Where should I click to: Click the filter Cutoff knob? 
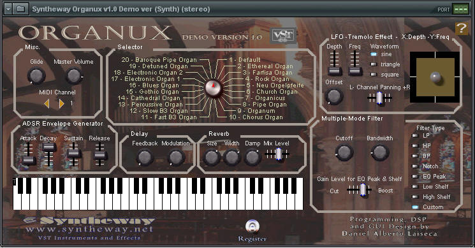click(x=344, y=152)
